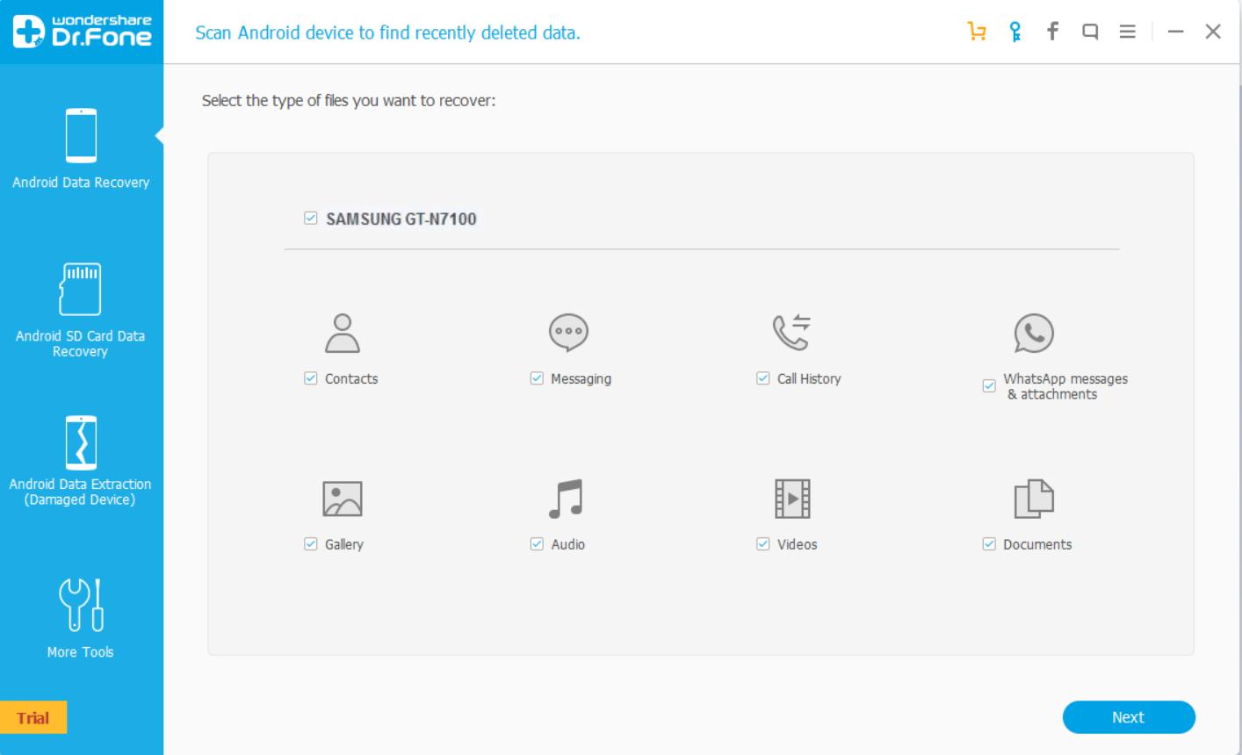Click the WhatsApp messages & attachments label
1242x755 pixels.
[x=1065, y=387]
